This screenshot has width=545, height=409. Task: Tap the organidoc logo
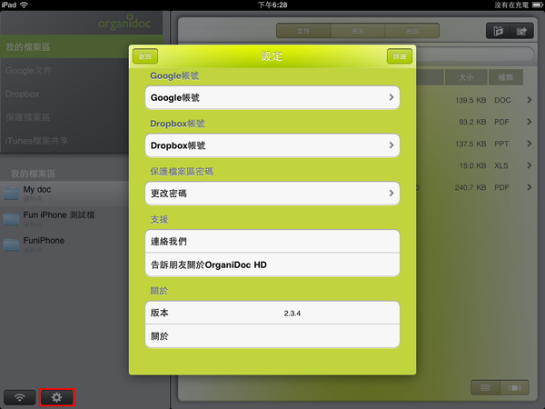pos(124,23)
